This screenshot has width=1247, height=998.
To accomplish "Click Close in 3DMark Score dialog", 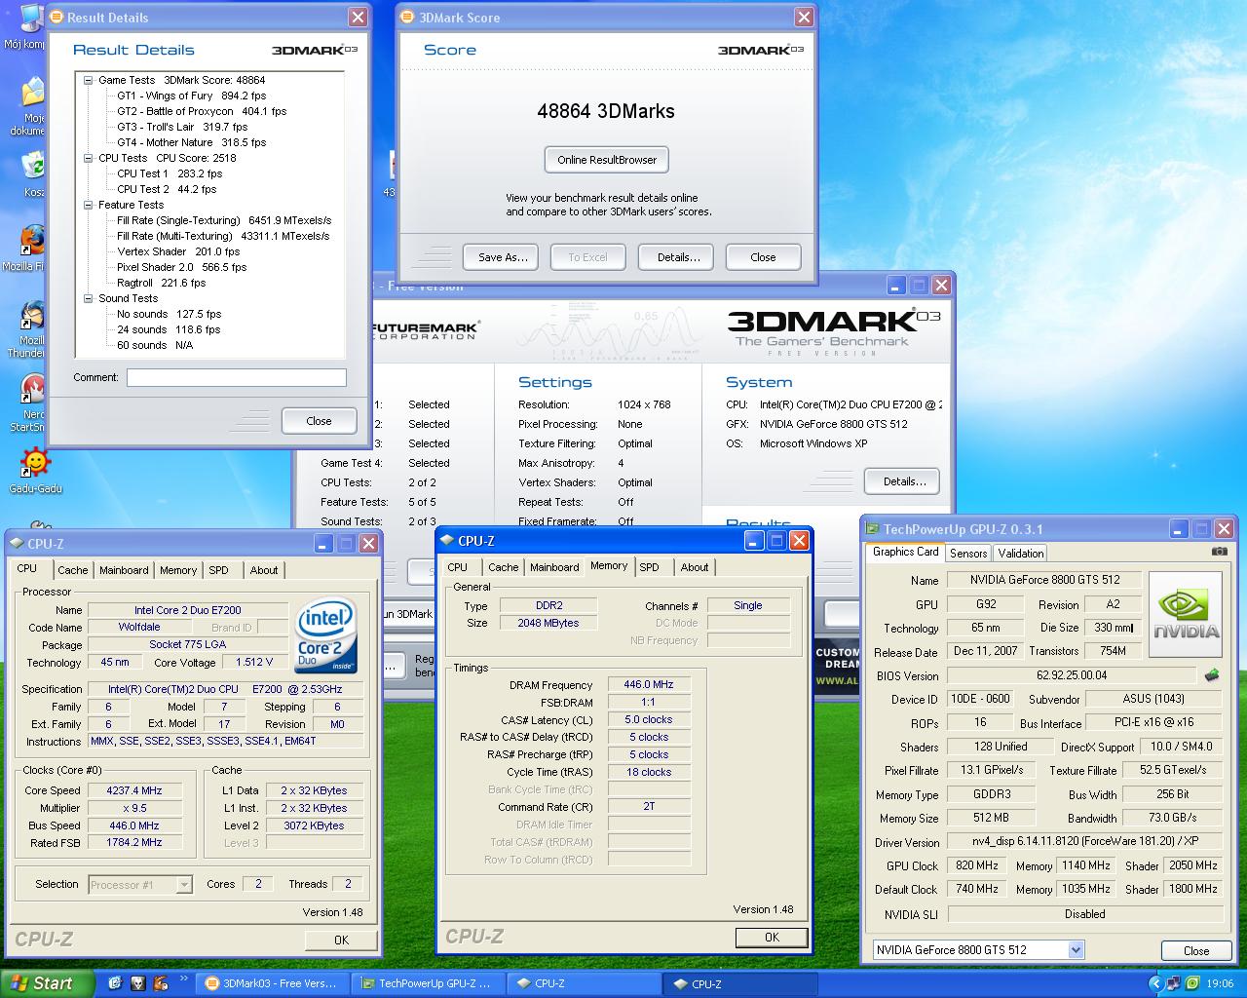I will (x=763, y=257).
